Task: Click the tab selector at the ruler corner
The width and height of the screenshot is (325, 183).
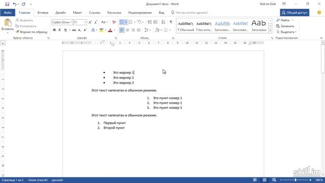Action: coord(3,43)
